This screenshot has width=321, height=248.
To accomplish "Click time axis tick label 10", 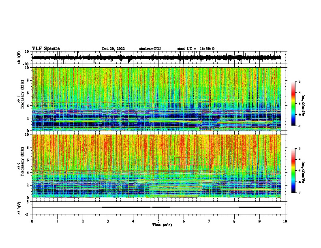I will [285, 221].
